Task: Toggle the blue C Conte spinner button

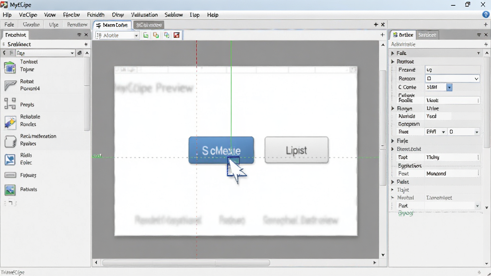Action: tap(449, 87)
